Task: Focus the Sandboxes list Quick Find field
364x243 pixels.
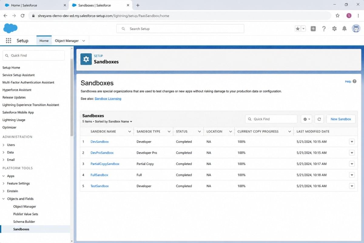Action: (x=271, y=119)
